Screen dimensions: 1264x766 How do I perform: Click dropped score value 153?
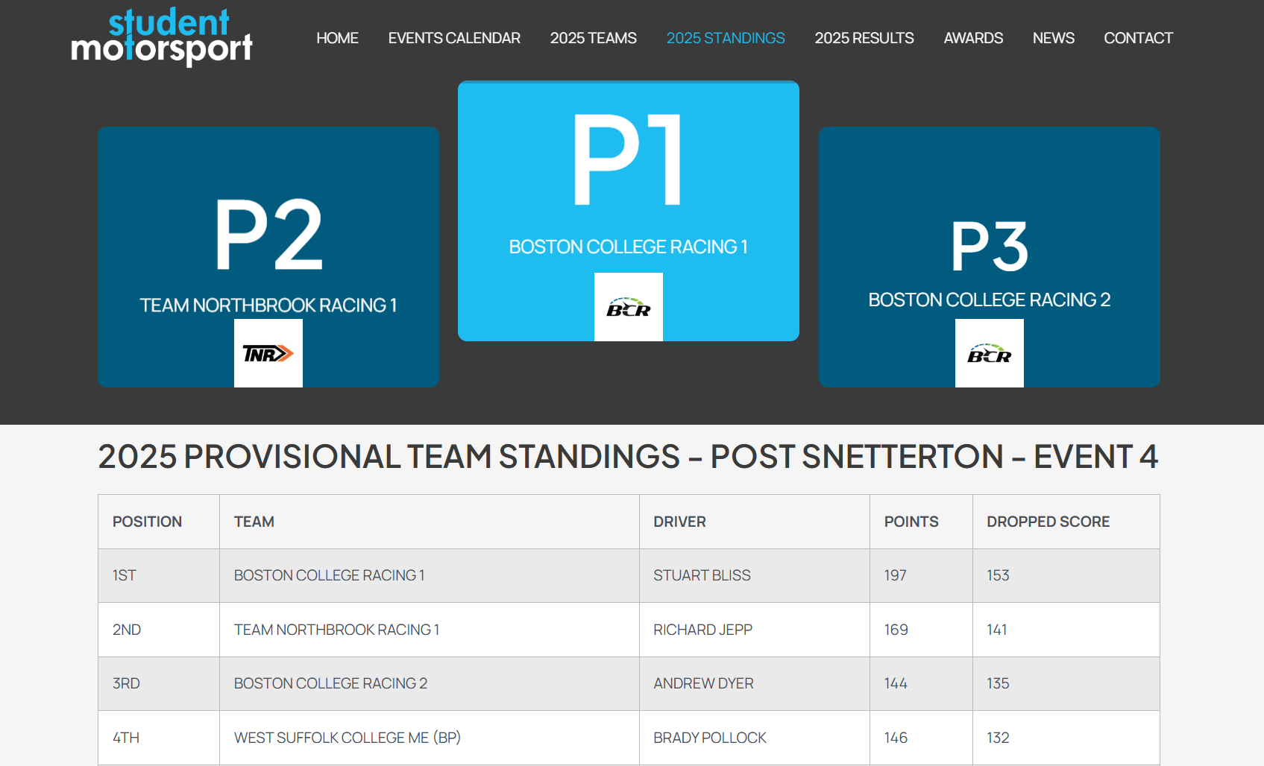coord(998,575)
